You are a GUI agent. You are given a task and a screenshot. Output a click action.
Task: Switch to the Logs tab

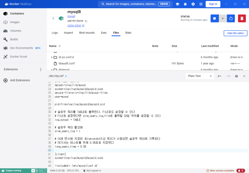pyautogui.click(x=55, y=33)
